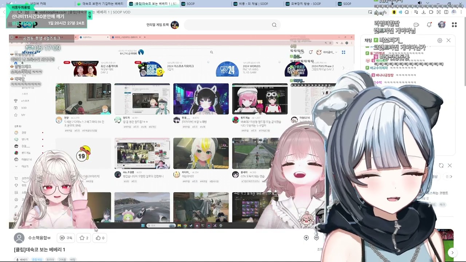Viewport: 466px width, 262px height.
Task: Switch to 데숙코 보면서 기겁하는 베베리 tab
Action: (100, 4)
